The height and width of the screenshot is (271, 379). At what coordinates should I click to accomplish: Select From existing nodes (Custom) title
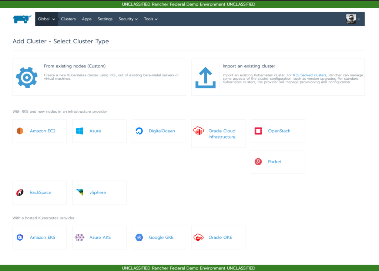(75, 66)
